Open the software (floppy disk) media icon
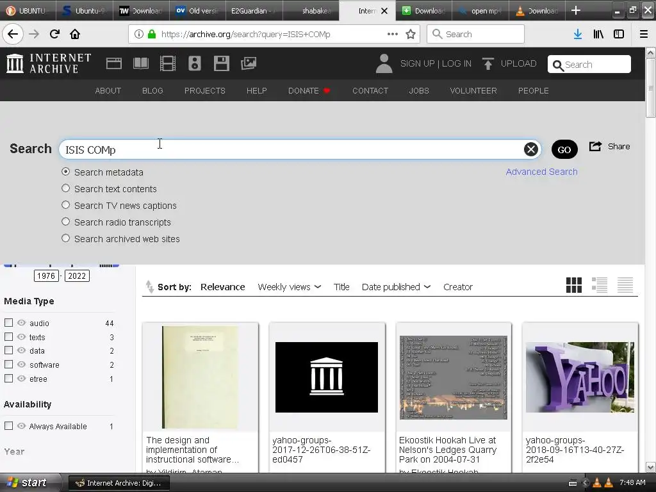The width and height of the screenshot is (656, 492). pyautogui.click(x=221, y=63)
